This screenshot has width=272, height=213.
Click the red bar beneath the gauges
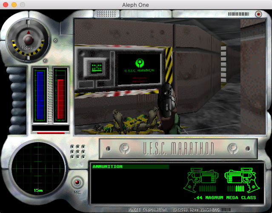[x=51, y=133]
